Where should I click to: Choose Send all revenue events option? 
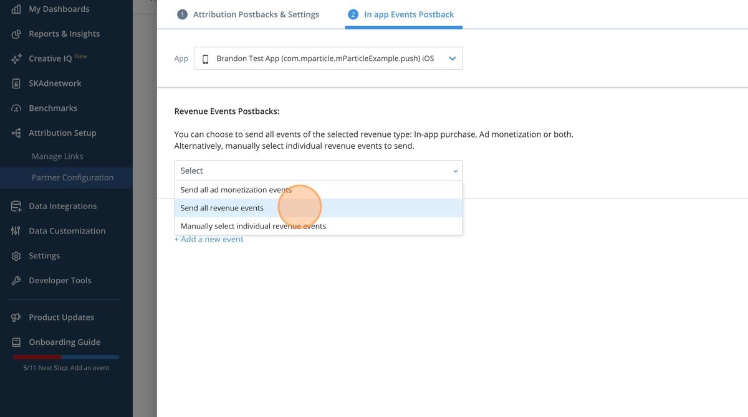[x=222, y=207]
